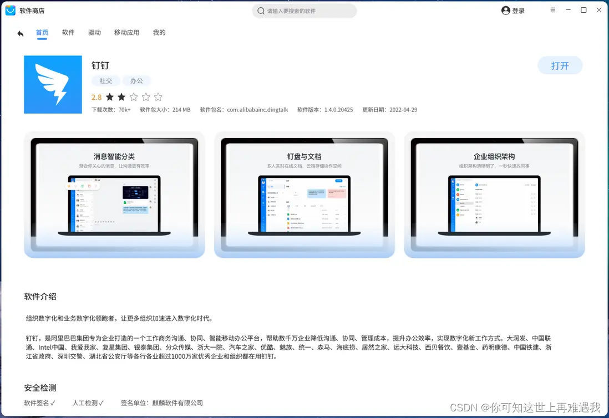Click the search magnifier icon
609x418 pixels.
261,11
